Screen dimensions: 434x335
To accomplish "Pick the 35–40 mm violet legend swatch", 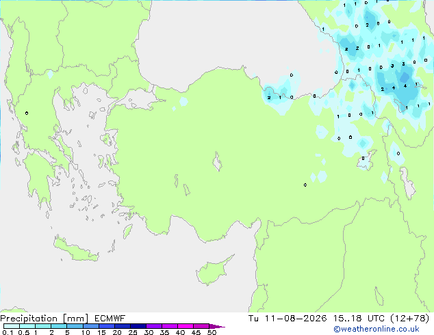I will click(x=169, y=326).
